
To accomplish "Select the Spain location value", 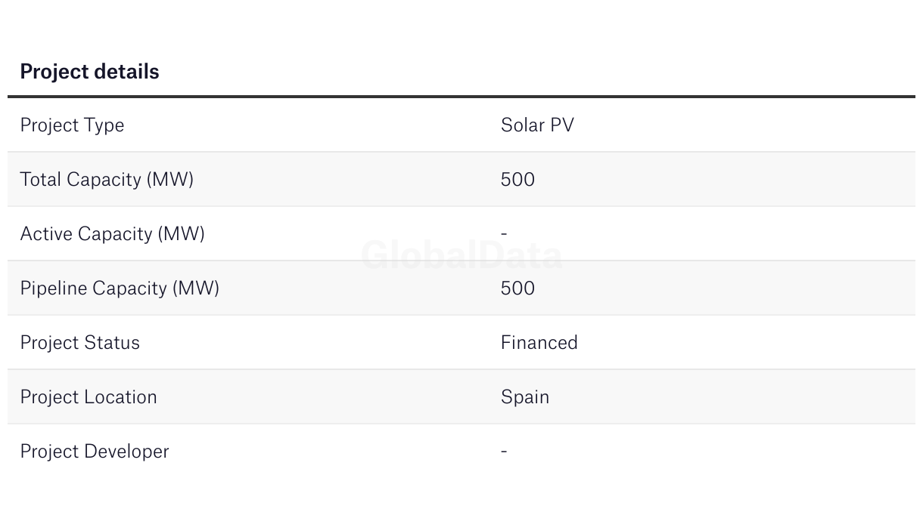I will [x=525, y=397].
